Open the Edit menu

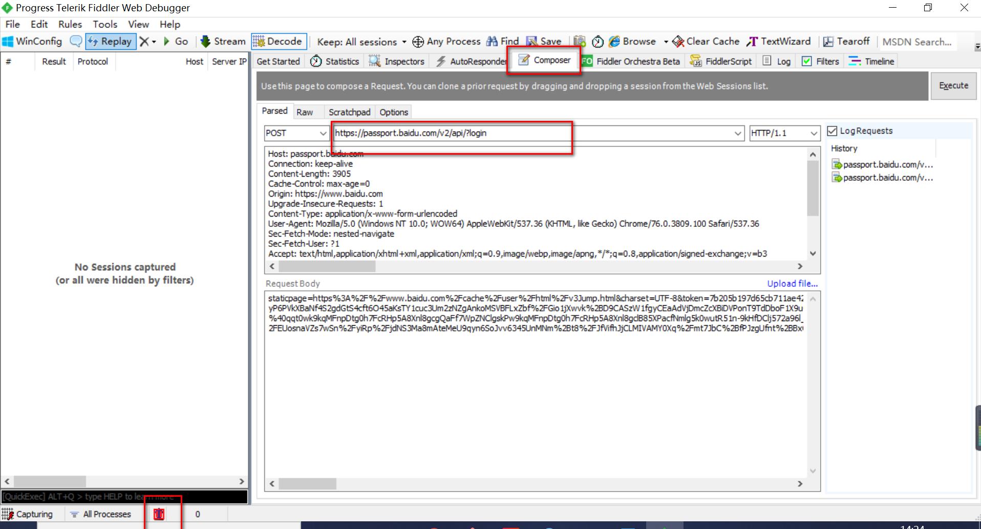tap(39, 24)
